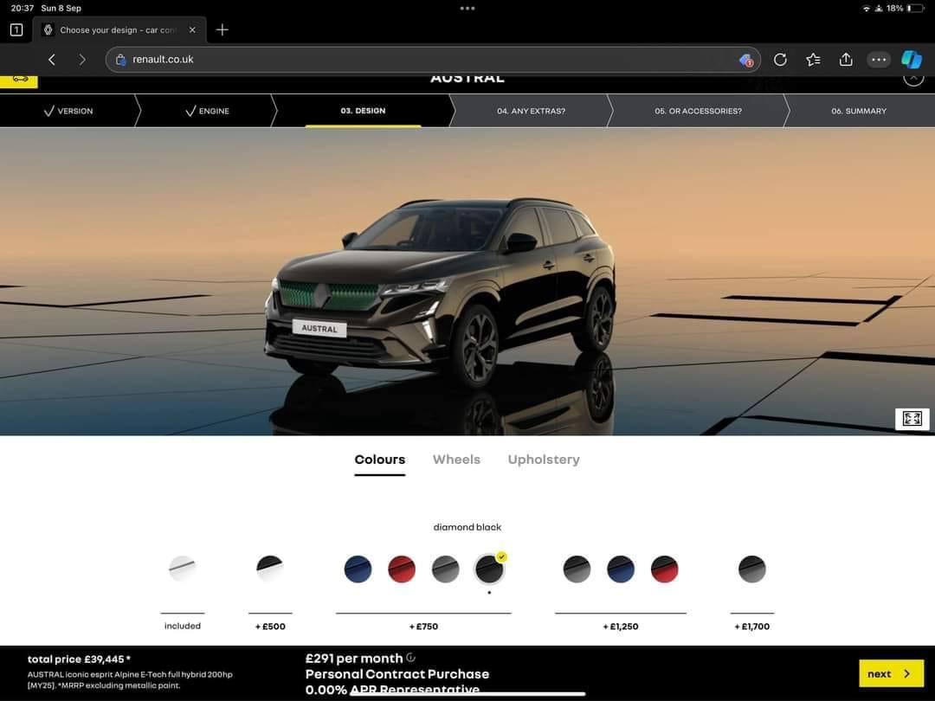Tap the share icon in browser toolbar
Screen dimensions: 935x701
(846, 59)
